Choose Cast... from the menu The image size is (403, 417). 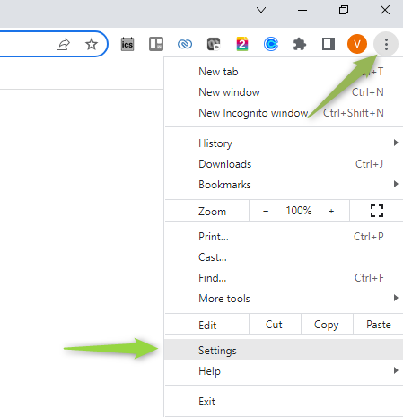click(284, 257)
